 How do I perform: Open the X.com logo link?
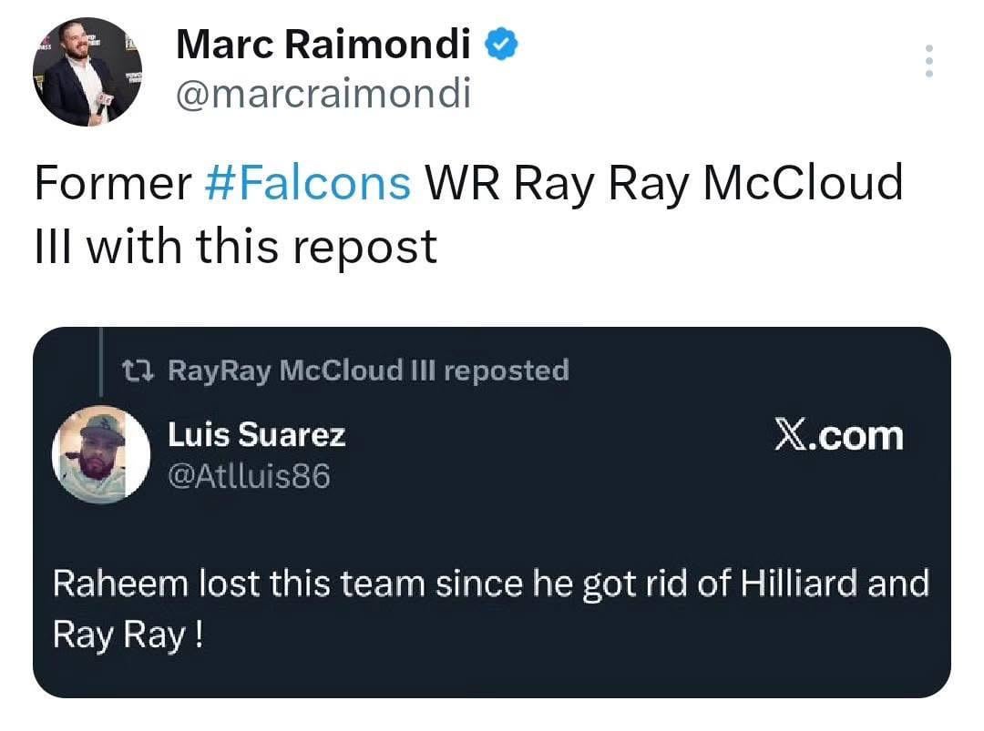(841, 434)
